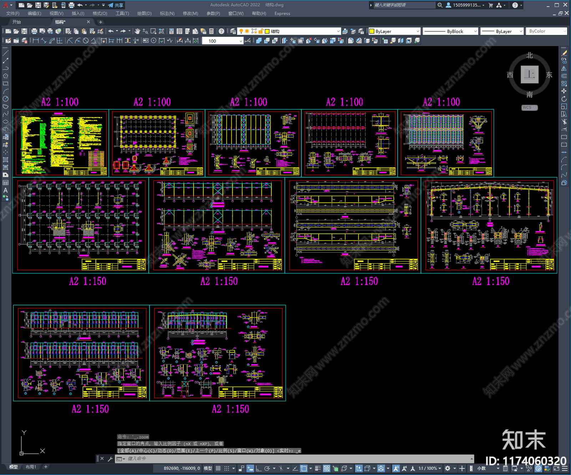571x475 pixels.
Task: Open the dimension style dropdown showing 100
Action: 223,41
